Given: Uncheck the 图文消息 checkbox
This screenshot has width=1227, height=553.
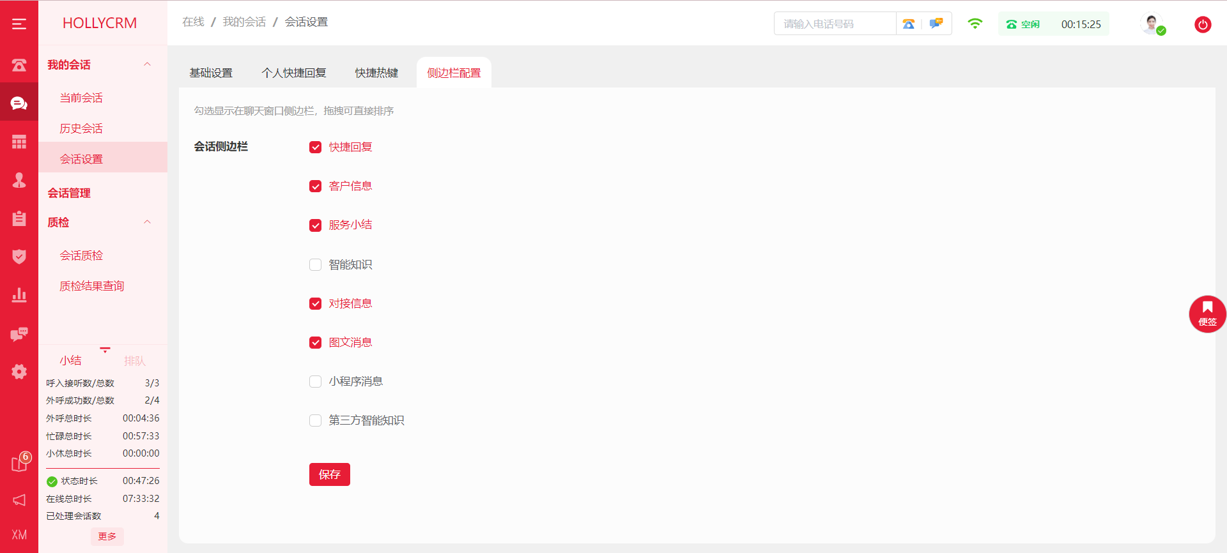Looking at the screenshot, I should click(x=315, y=343).
